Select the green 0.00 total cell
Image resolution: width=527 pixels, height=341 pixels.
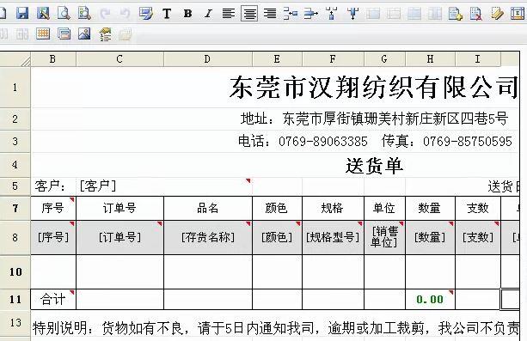pyautogui.click(x=430, y=299)
